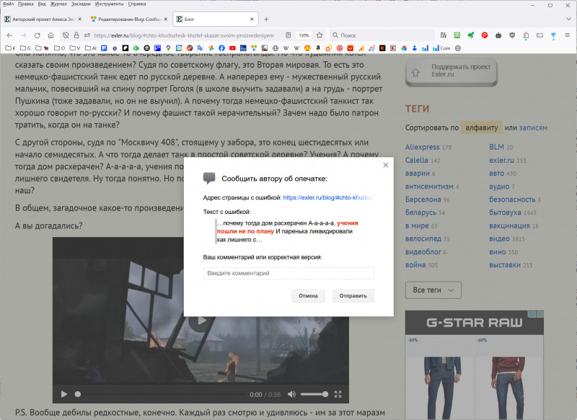Bookmark this page with star icon

319,35
